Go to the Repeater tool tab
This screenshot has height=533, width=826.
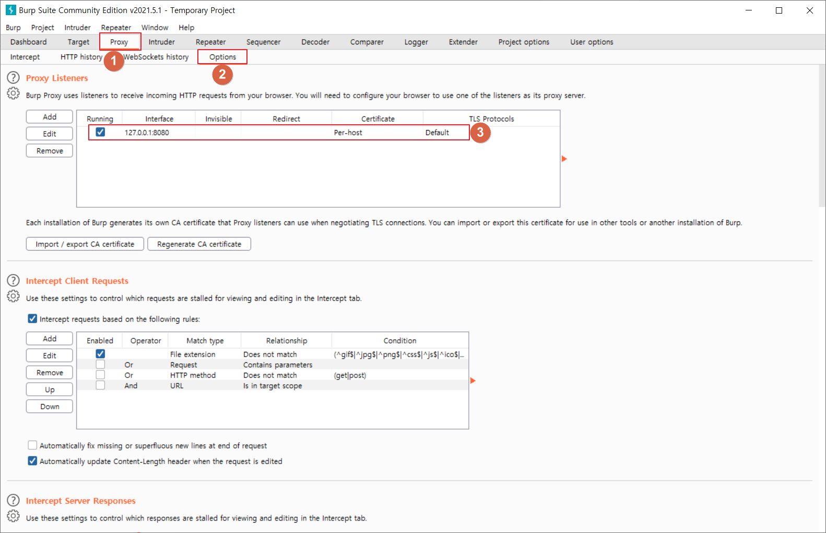[x=210, y=42]
